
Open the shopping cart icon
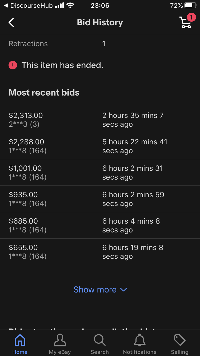[185, 23]
